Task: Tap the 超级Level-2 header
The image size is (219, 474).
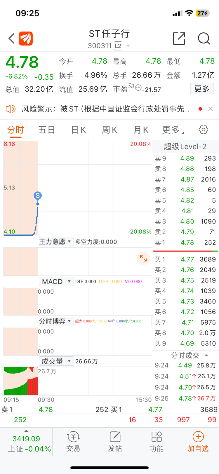Action: pyautogui.click(x=185, y=147)
